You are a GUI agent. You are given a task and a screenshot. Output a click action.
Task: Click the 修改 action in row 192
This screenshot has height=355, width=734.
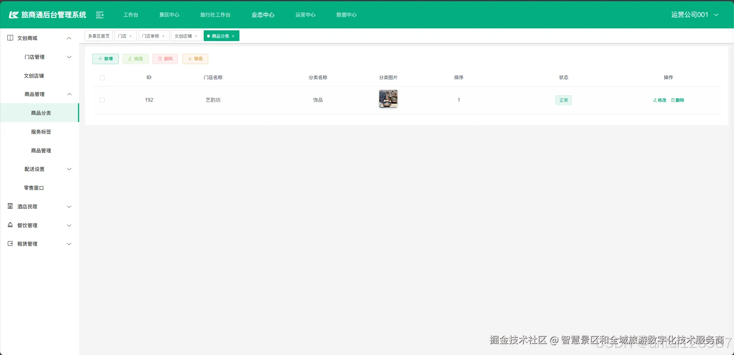tap(660, 100)
